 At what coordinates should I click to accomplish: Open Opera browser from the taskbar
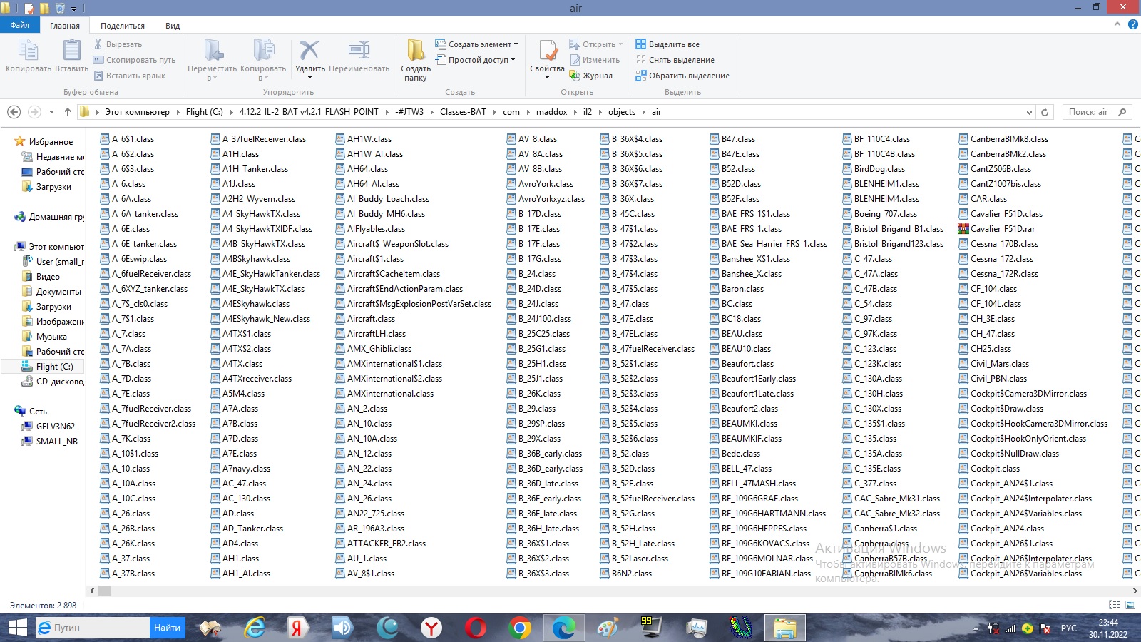[x=476, y=628]
